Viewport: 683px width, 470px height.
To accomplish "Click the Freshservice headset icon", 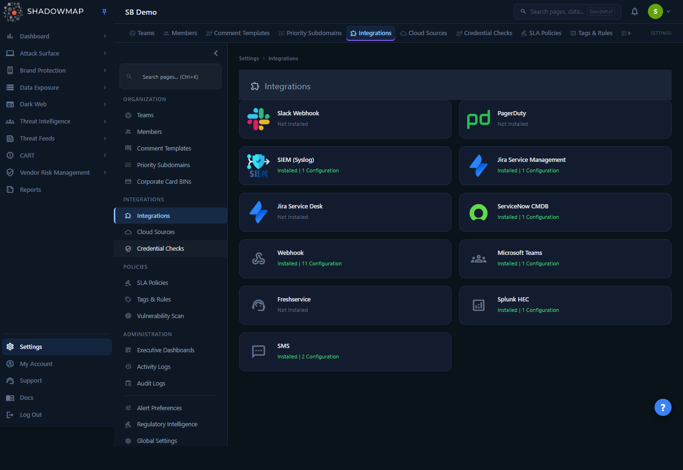I will tap(258, 305).
